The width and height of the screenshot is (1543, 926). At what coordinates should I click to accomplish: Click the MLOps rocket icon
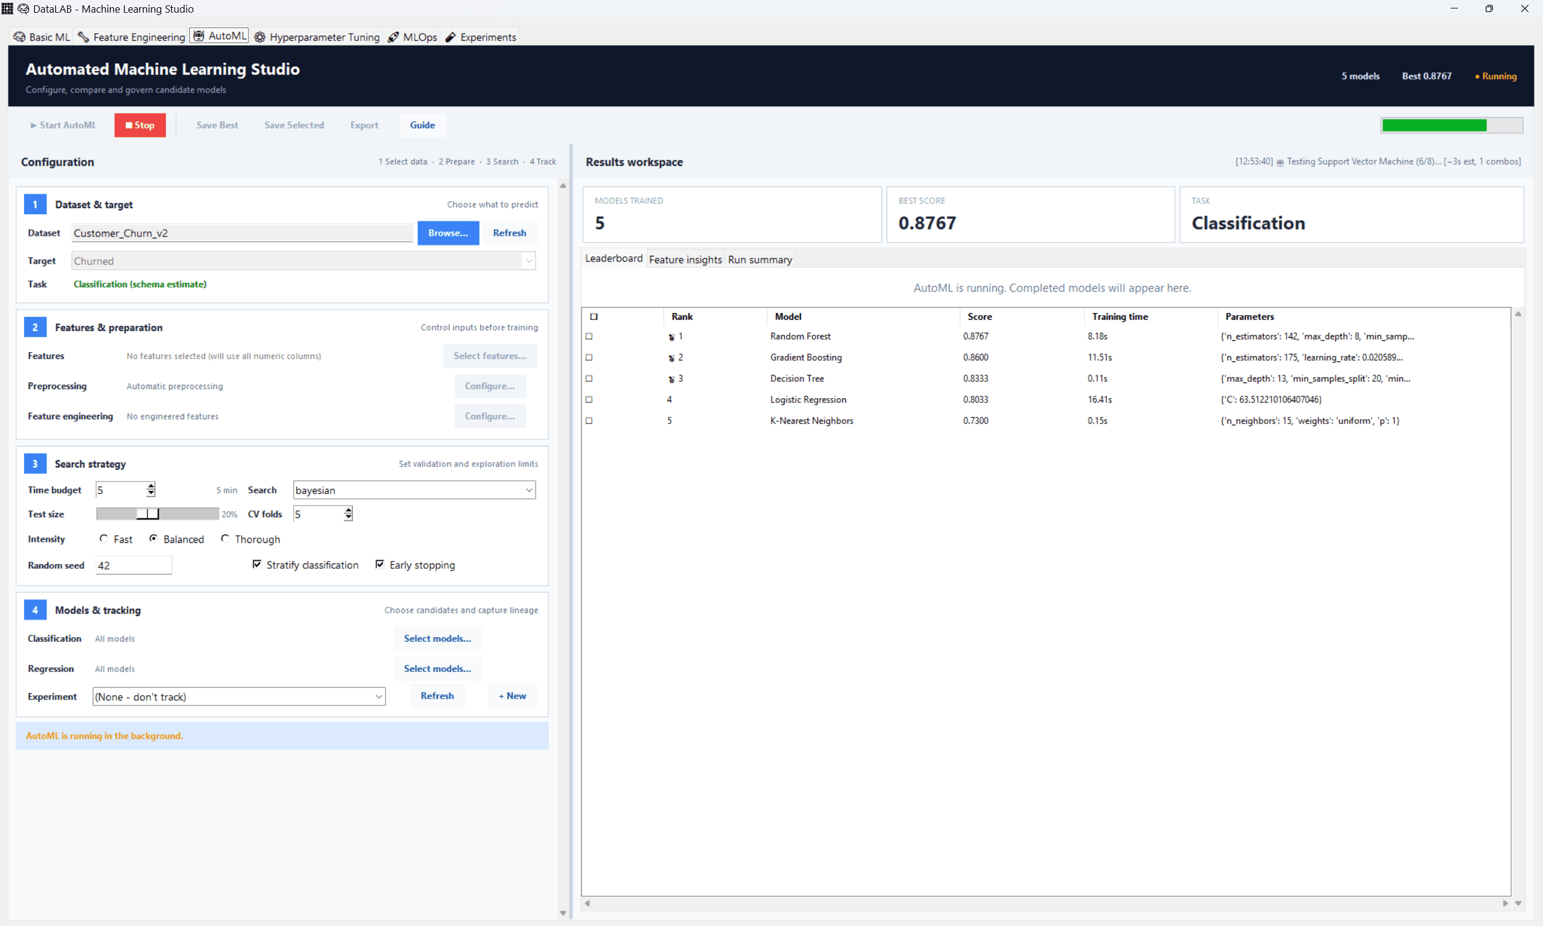click(394, 37)
